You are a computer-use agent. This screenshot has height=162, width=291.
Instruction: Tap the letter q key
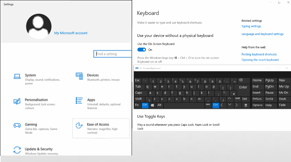[x=149, y=87]
